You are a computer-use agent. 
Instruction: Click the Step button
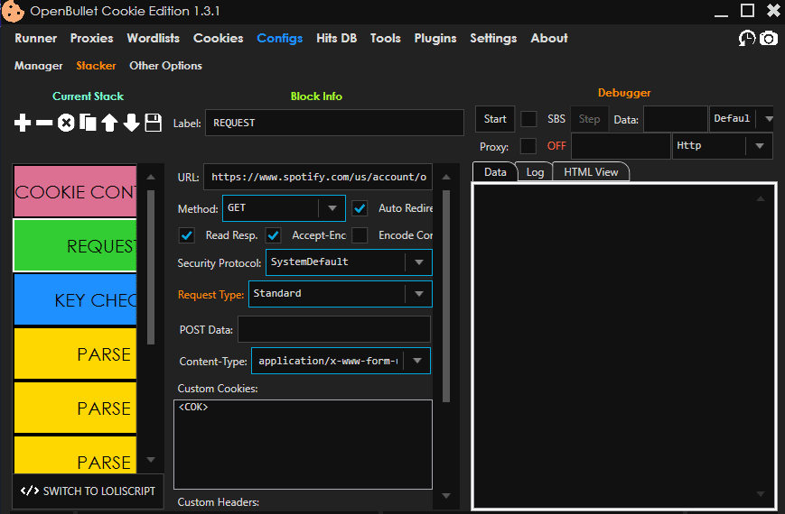(x=589, y=119)
